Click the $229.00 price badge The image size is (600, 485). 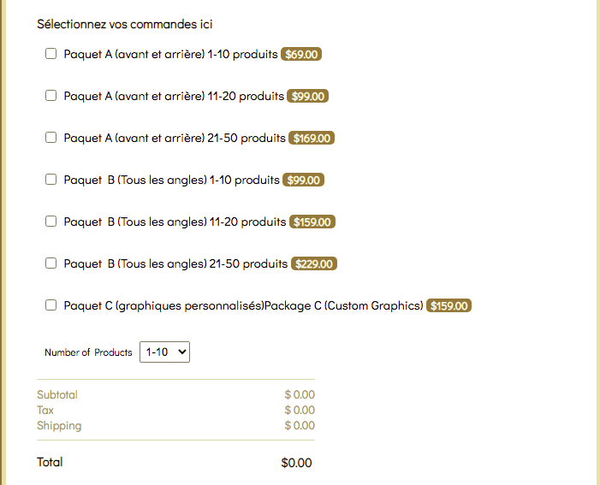[314, 264]
